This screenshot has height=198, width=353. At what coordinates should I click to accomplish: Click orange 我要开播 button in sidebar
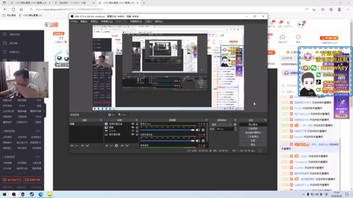32,180
